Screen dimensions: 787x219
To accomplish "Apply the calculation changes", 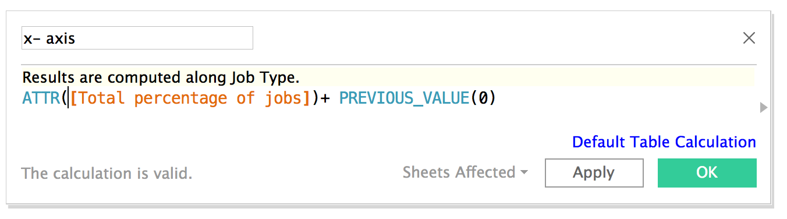I will (x=594, y=173).
